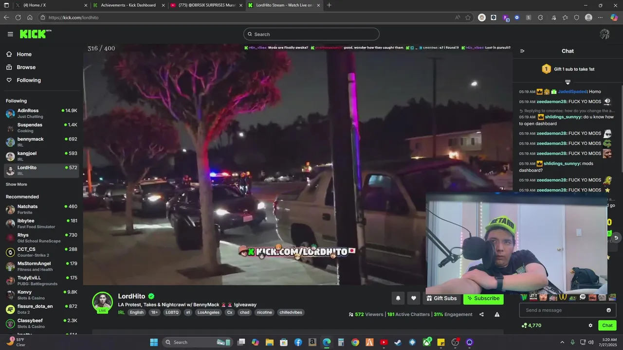
Task: Open the Copilot sidebar
Action: pyautogui.click(x=614, y=17)
